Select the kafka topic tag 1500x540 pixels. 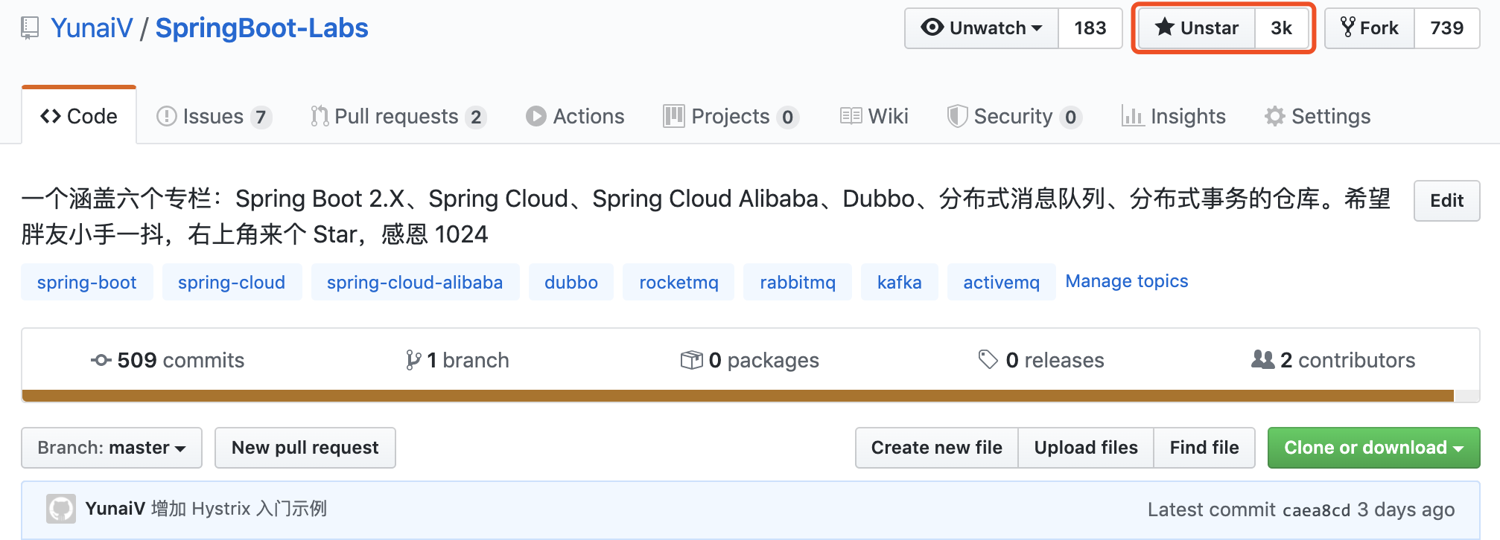tap(899, 282)
